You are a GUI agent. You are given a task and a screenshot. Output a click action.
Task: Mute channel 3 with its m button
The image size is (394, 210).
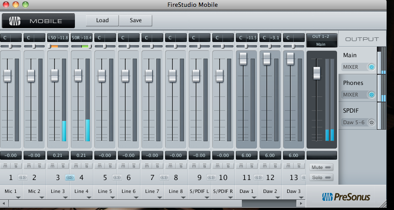tap(52, 166)
